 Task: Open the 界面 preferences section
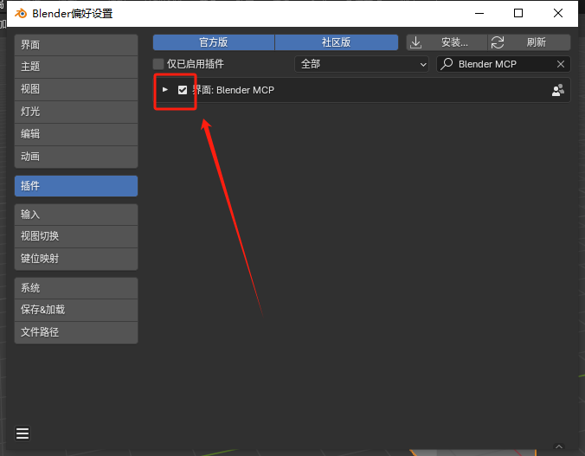coord(76,45)
